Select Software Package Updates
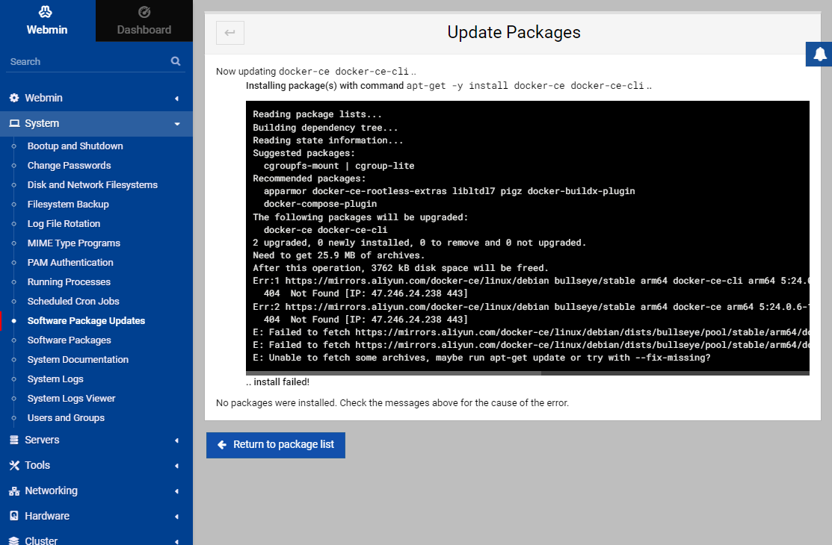This screenshot has width=832, height=545. (x=86, y=321)
